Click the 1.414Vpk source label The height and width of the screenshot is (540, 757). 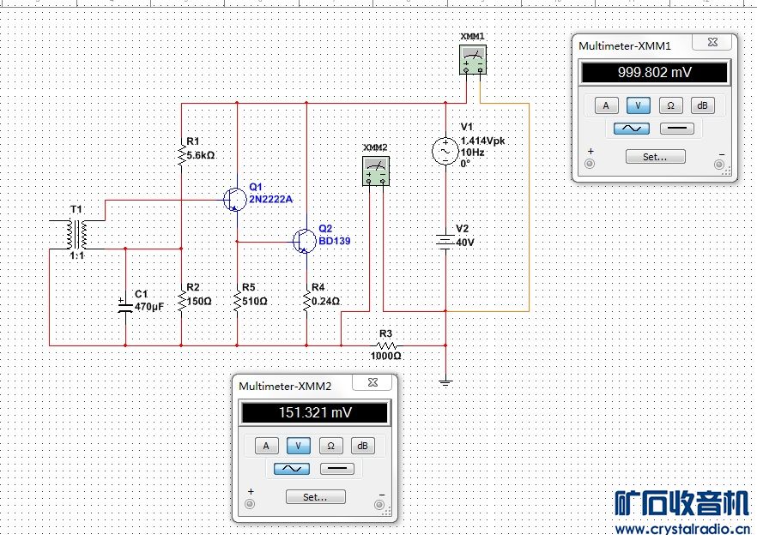point(482,141)
